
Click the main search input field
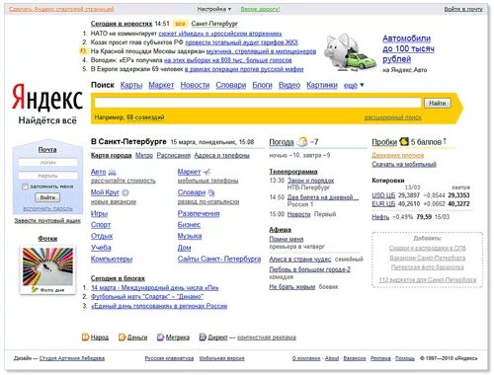click(x=258, y=103)
